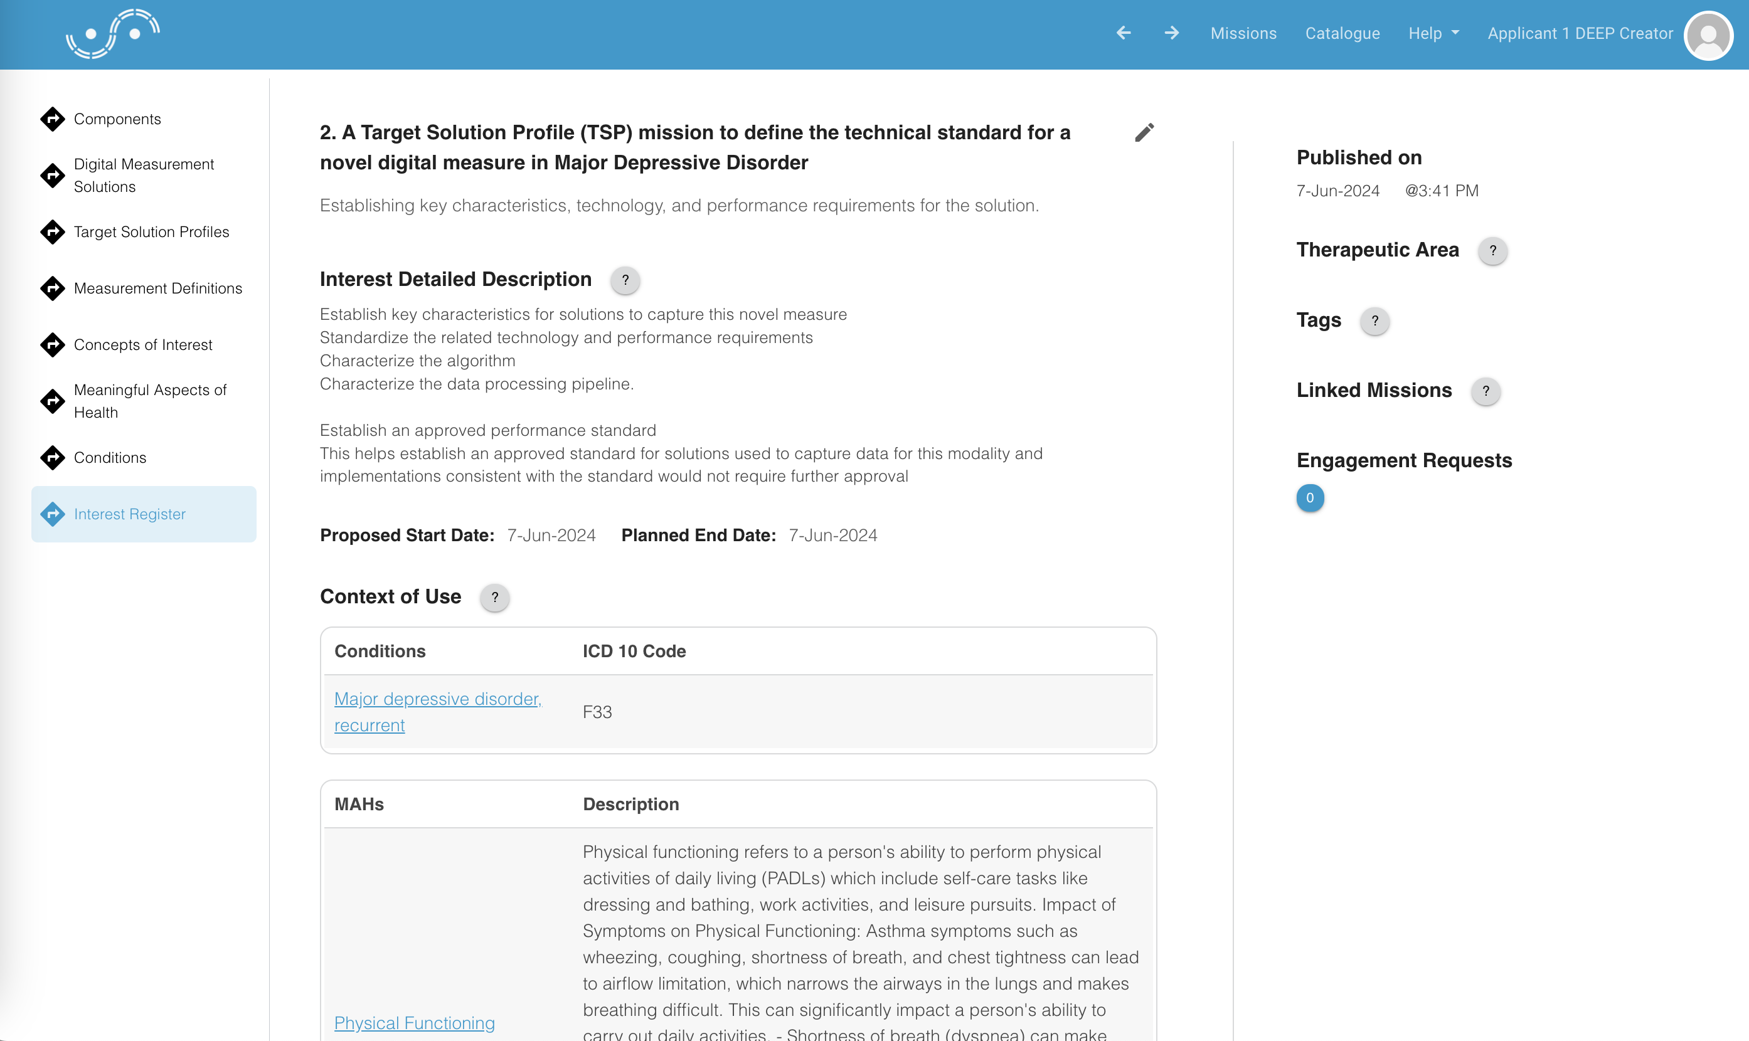Screen dimensions: 1749x1041
Task: Open Therapeutic Area help icon
Action: [1492, 250]
